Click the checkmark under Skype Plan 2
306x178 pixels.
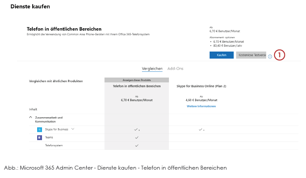[200, 130]
